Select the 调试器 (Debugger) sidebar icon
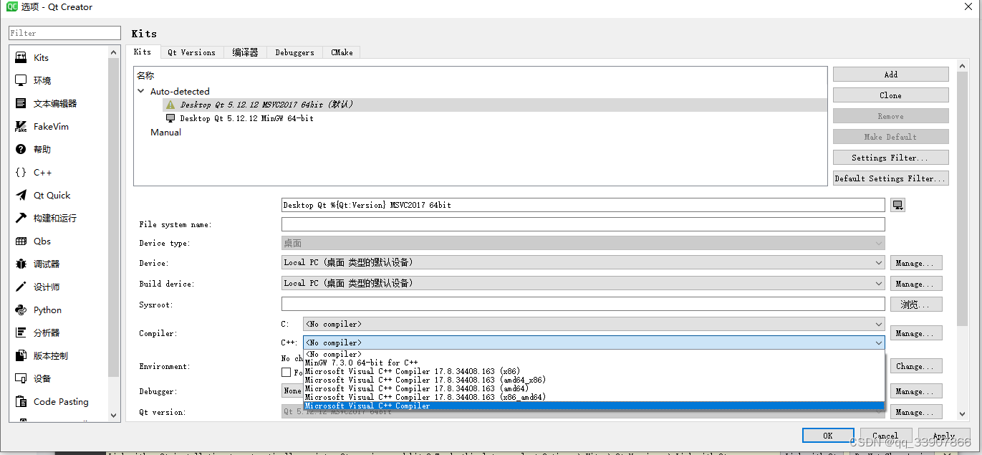This screenshot has width=982, height=455. click(44, 264)
